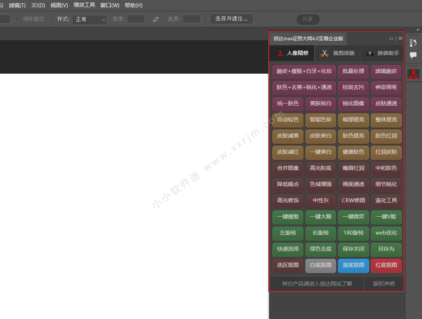Open the Comments speech bubble panel
This screenshot has width=422, height=319.
[413, 55]
